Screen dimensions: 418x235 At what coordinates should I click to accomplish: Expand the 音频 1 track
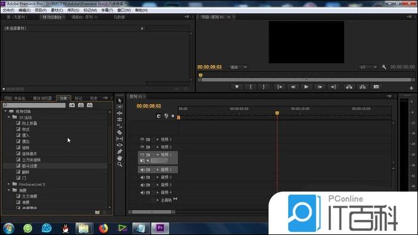[x=158, y=170]
